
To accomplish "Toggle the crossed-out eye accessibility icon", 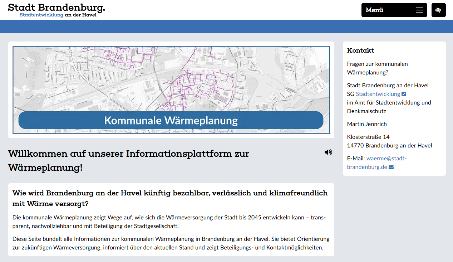I will pyautogui.click(x=438, y=10).
